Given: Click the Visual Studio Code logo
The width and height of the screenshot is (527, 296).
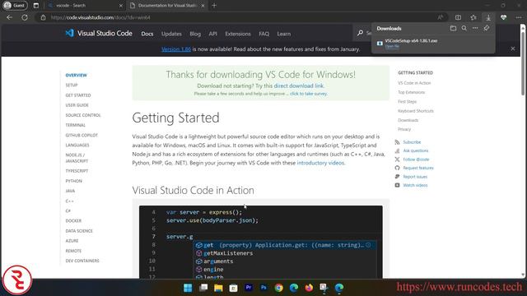Looking at the screenshot, I should (x=99, y=33).
